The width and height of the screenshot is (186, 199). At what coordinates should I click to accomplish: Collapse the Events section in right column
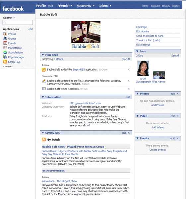137,138
